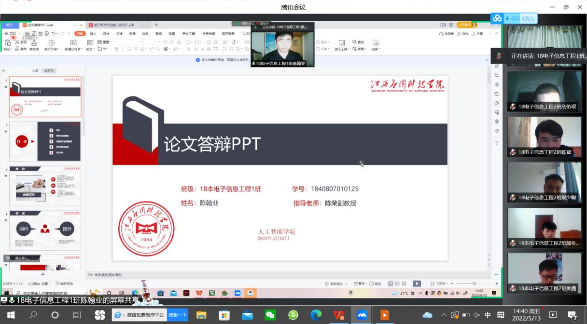Click the Collaborate (协作) icon

463,34
